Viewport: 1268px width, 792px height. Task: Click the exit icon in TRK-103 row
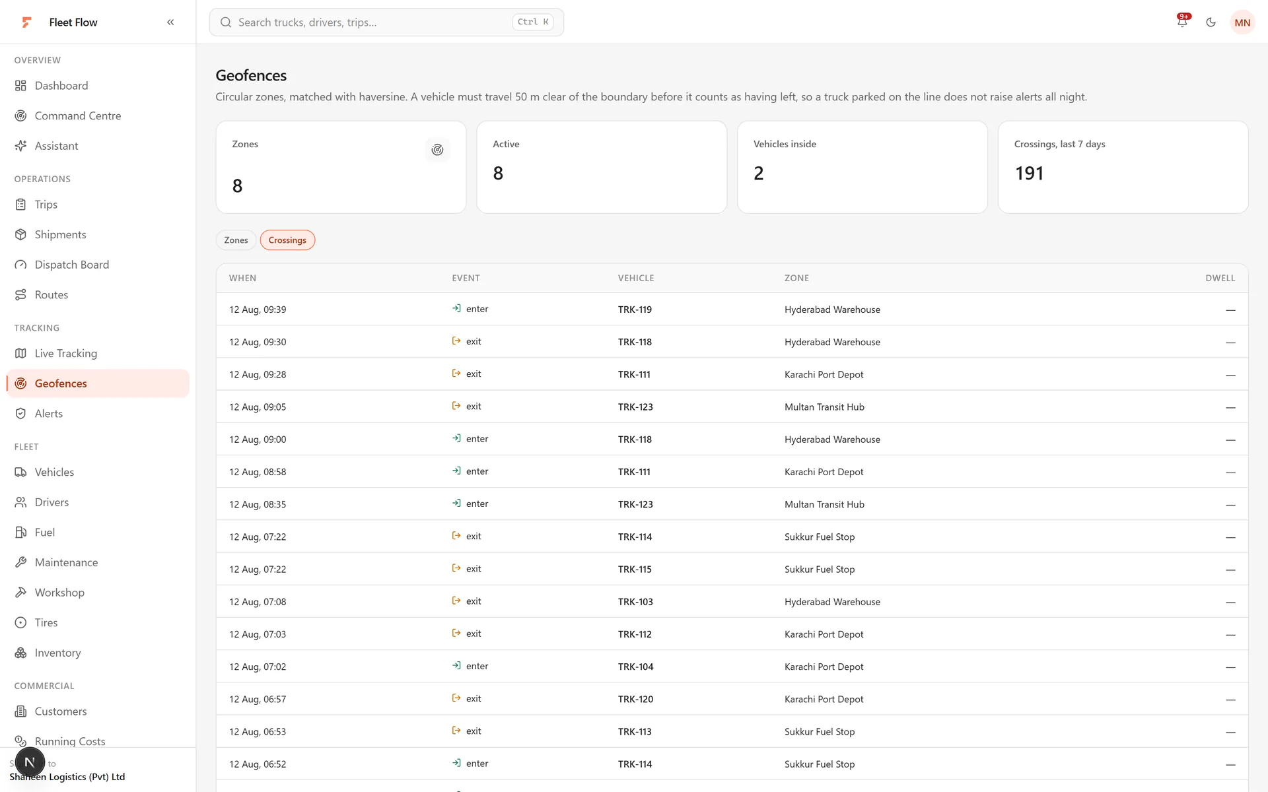coord(456,601)
